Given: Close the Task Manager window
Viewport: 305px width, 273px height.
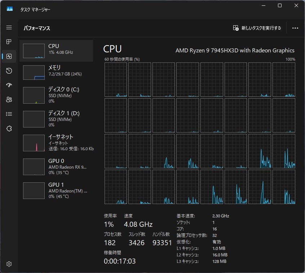Looking at the screenshot, I should pos(296,5).
